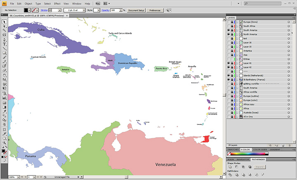This screenshot has height=180, width=297.
Task: Click the Document Setup button
Action: pos(136,10)
